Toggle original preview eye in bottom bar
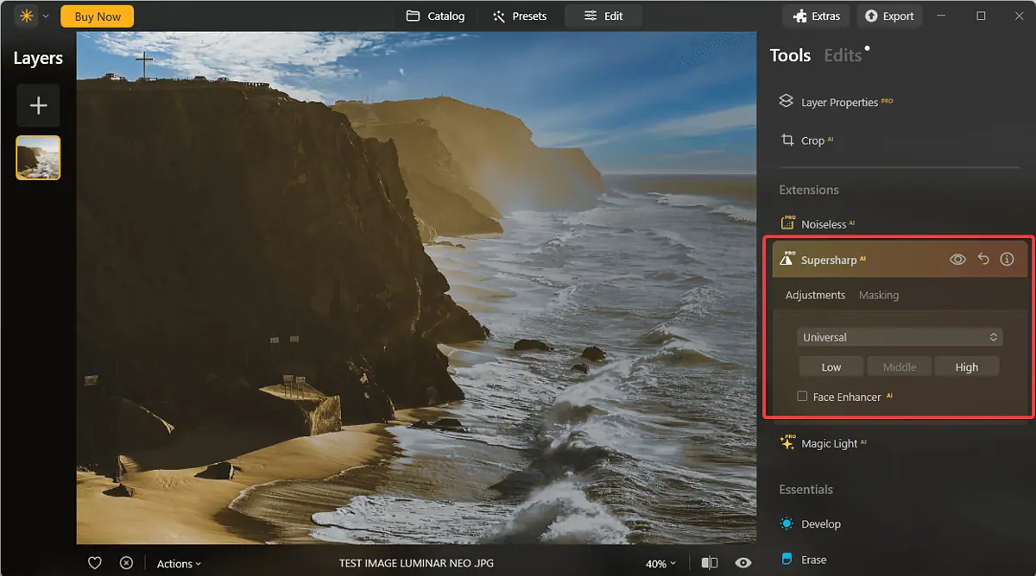The image size is (1036, 576). pyautogui.click(x=742, y=563)
